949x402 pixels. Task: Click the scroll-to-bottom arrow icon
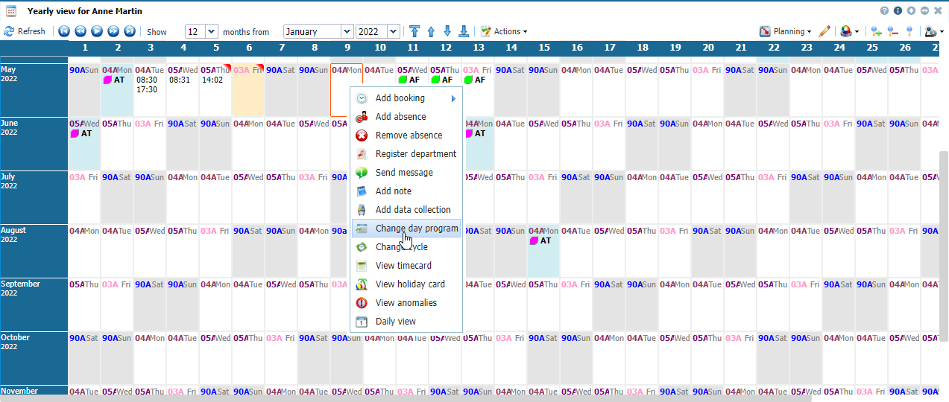pyautogui.click(x=464, y=31)
